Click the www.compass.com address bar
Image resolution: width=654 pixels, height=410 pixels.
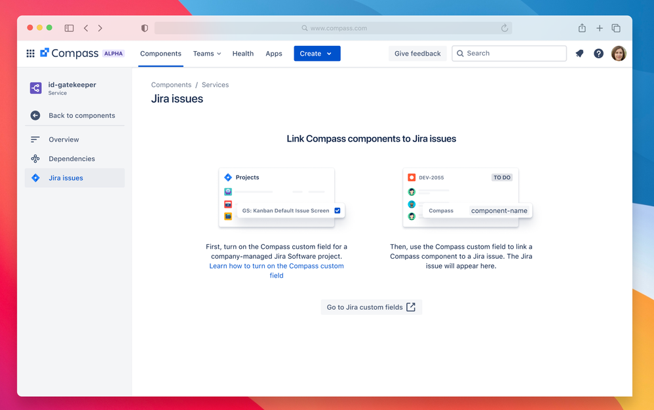pos(334,28)
